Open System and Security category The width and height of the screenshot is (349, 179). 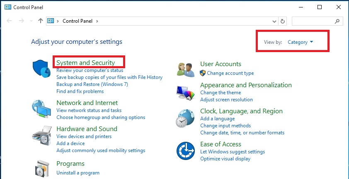(x=85, y=63)
